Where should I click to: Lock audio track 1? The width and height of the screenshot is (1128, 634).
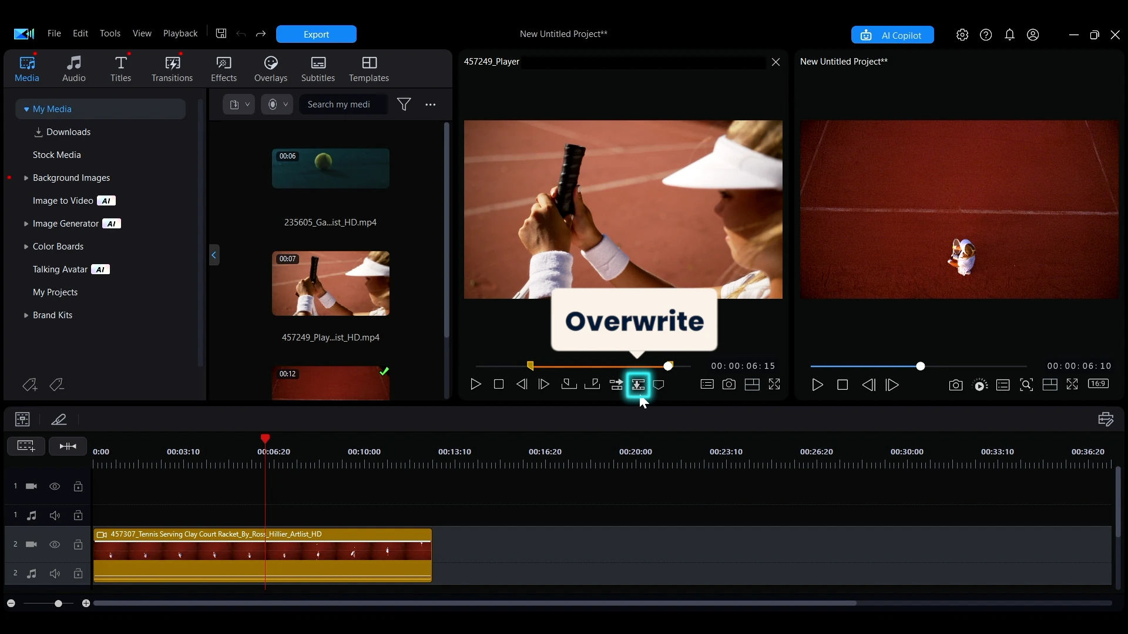[78, 515]
